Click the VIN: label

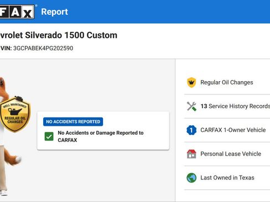(x=6, y=48)
